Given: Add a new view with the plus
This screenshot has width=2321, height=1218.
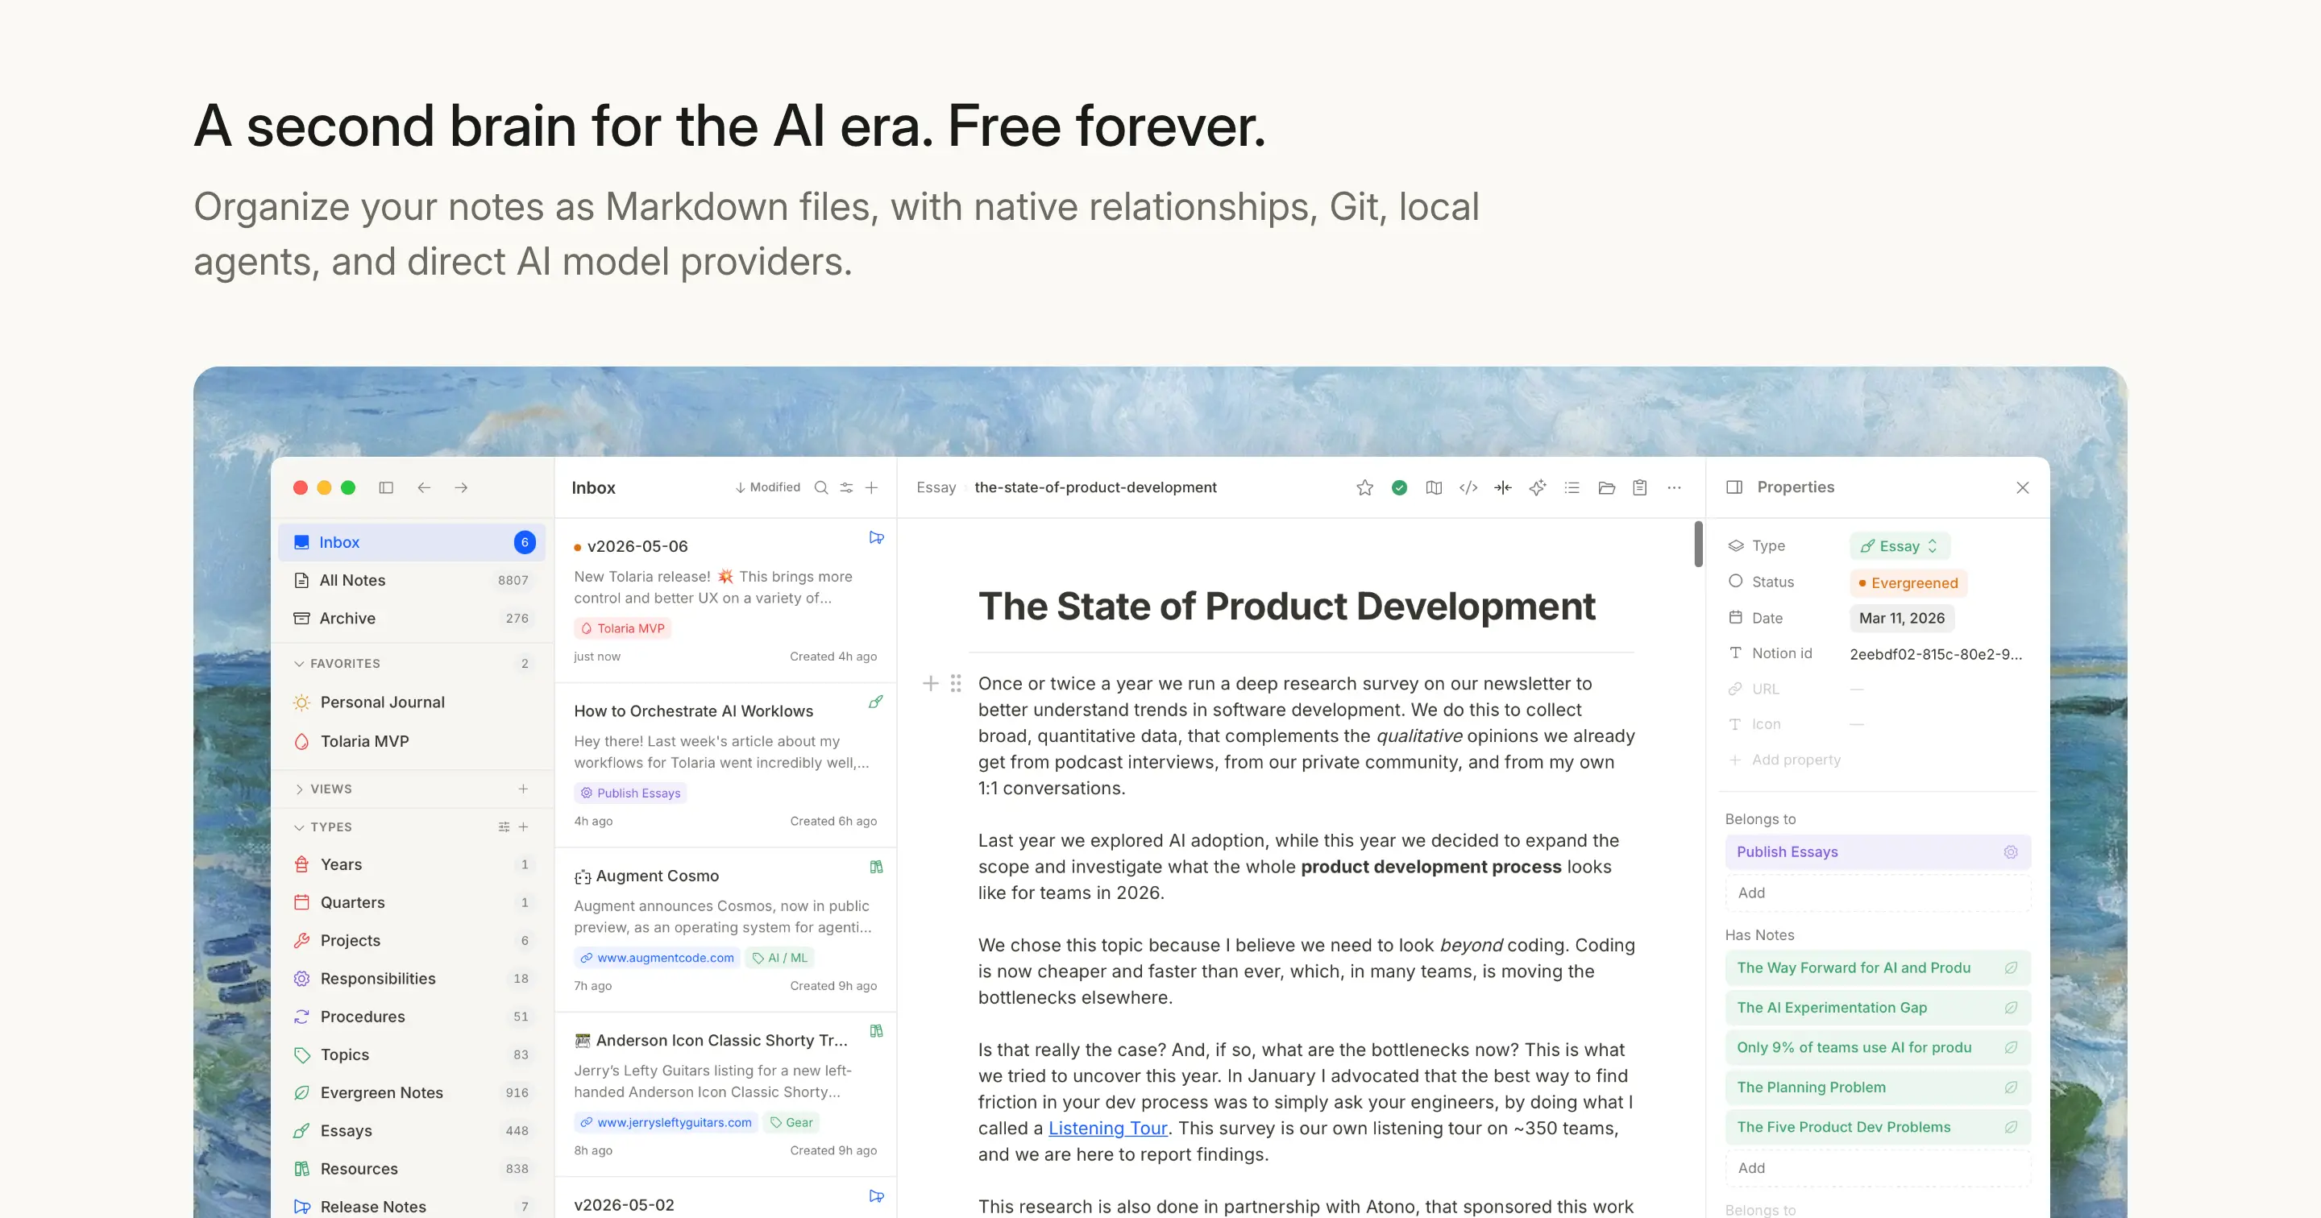Looking at the screenshot, I should coord(524,789).
